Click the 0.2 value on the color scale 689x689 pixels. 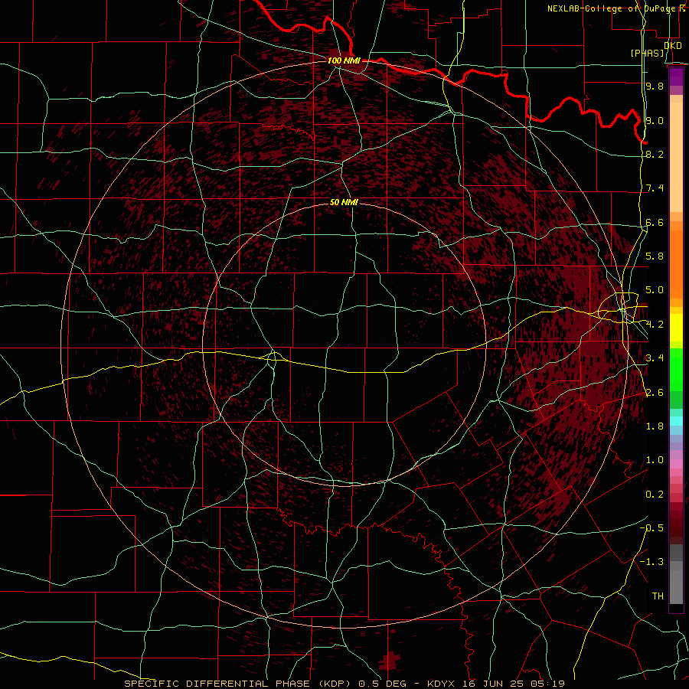(655, 495)
